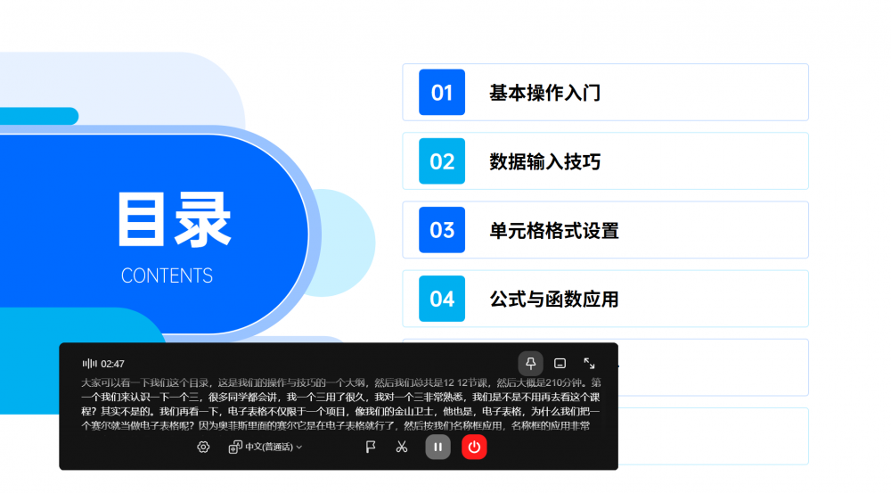Expand the transcription panel to full size

[589, 364]
